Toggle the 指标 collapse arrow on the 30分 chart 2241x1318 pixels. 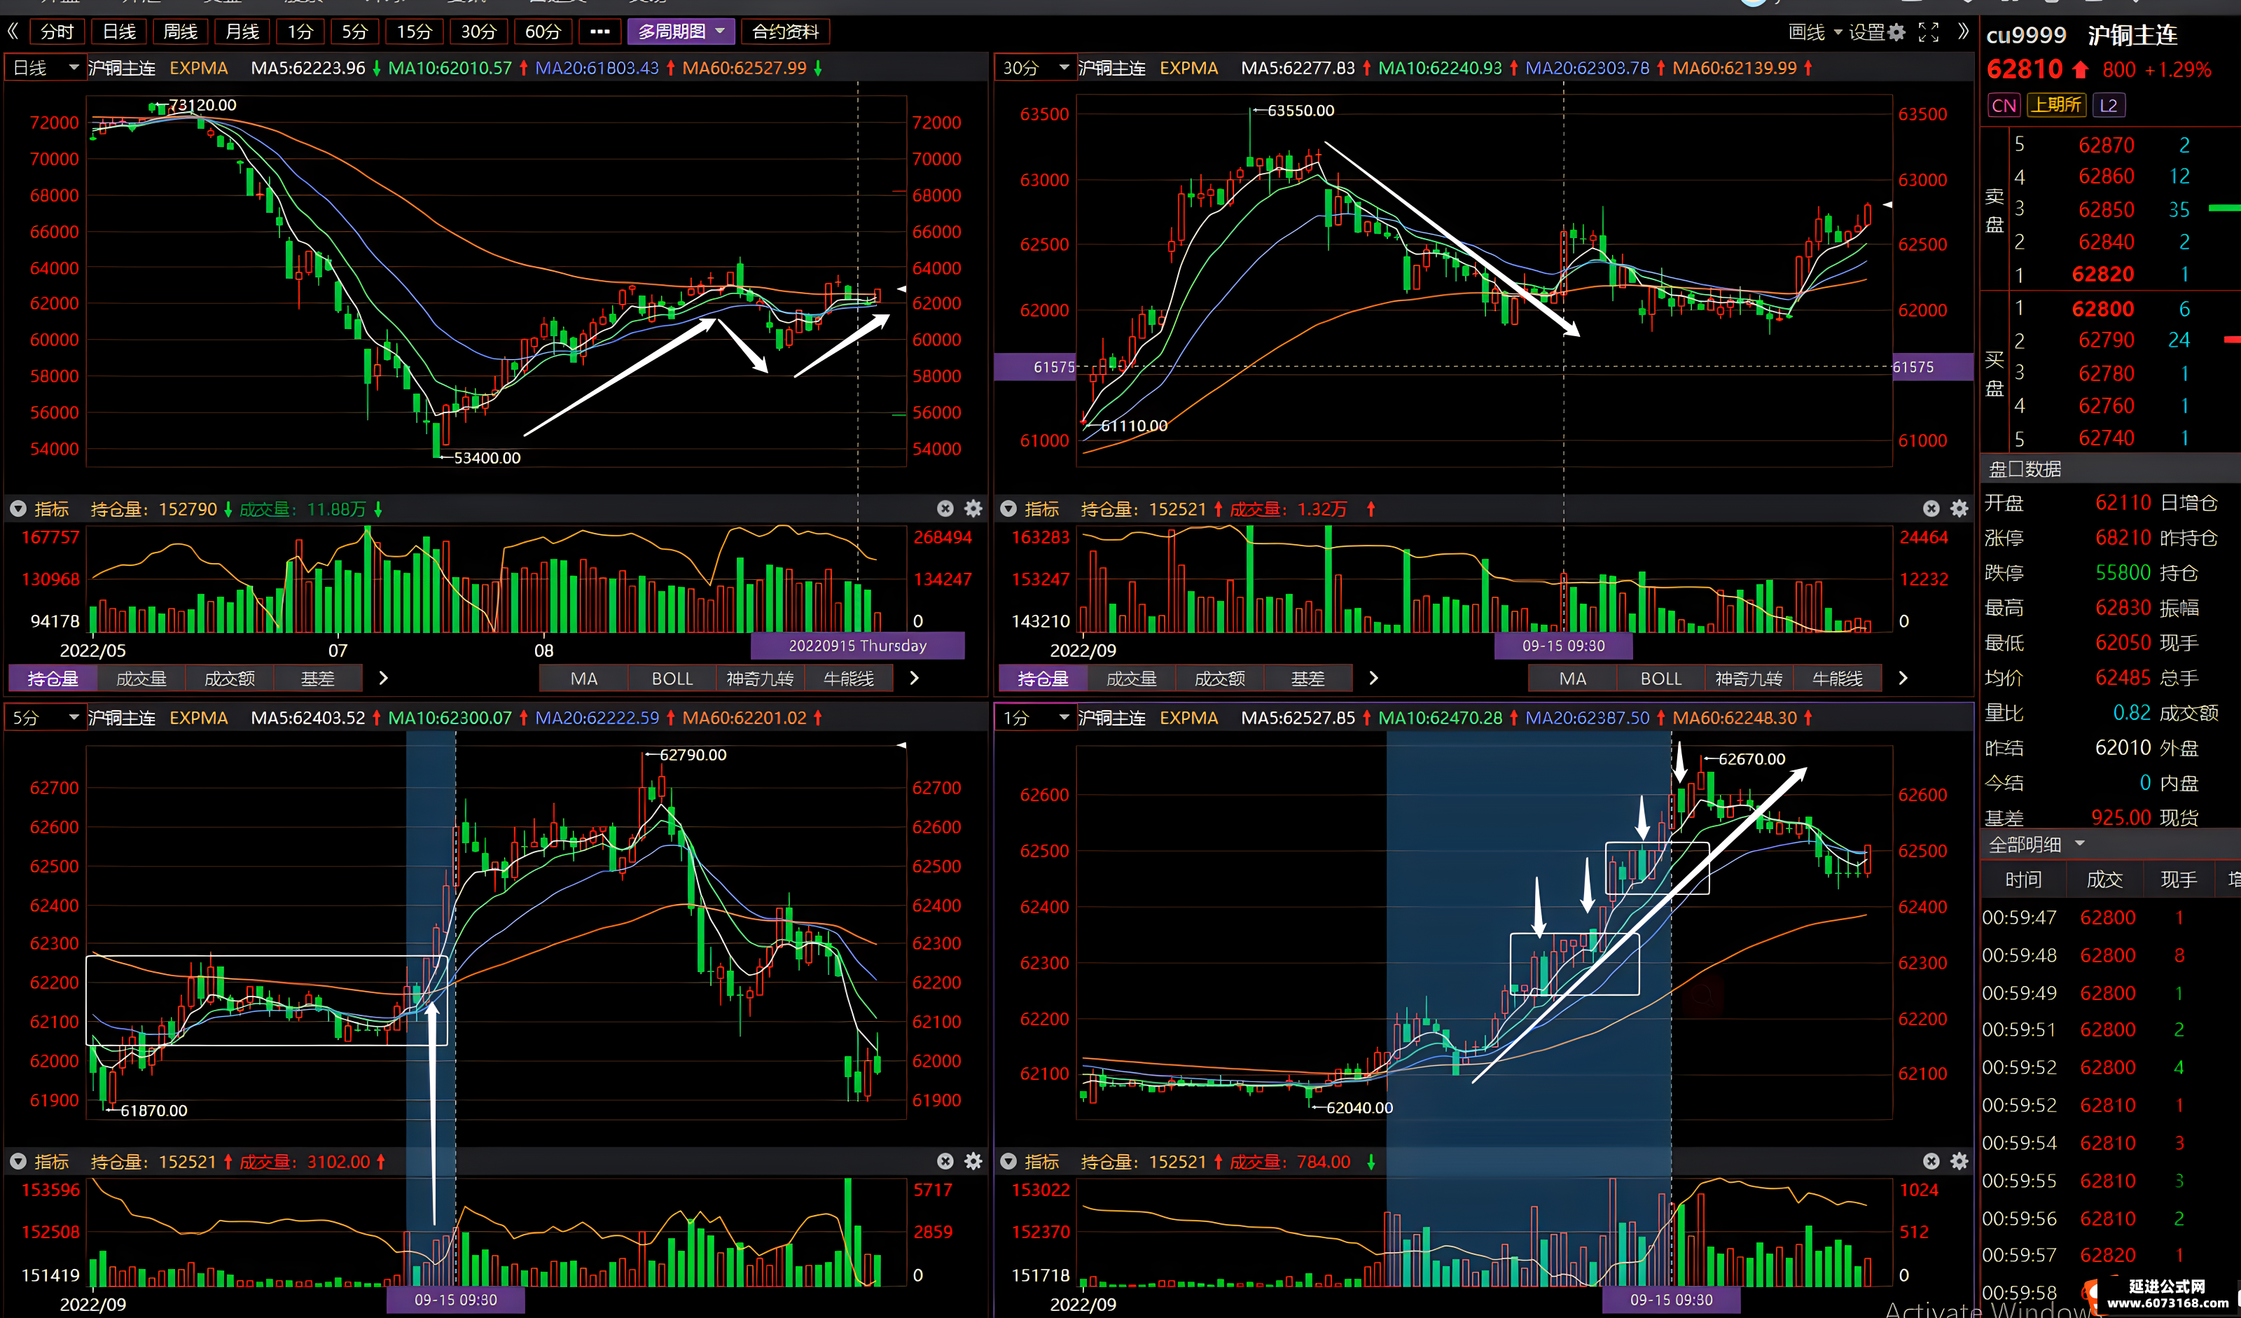[x=1008, y=508]
